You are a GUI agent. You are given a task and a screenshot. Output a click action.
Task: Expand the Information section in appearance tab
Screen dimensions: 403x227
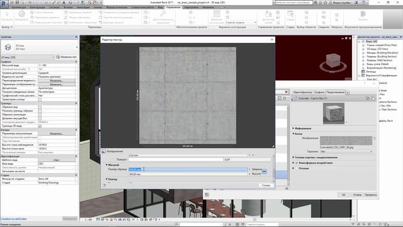click(293, 128)
